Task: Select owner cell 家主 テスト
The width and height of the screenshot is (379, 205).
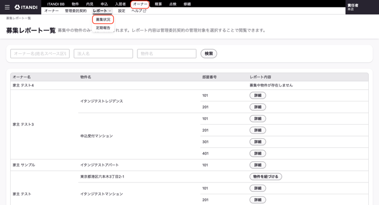Action: [22, 194]
